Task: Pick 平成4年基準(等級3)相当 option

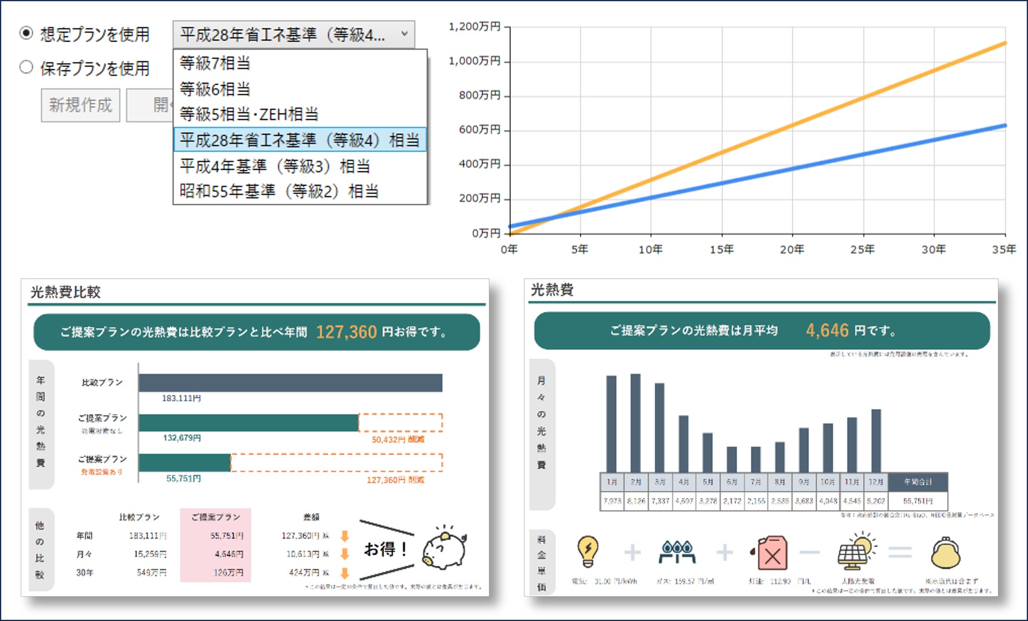Action: [x=275, y=166]
